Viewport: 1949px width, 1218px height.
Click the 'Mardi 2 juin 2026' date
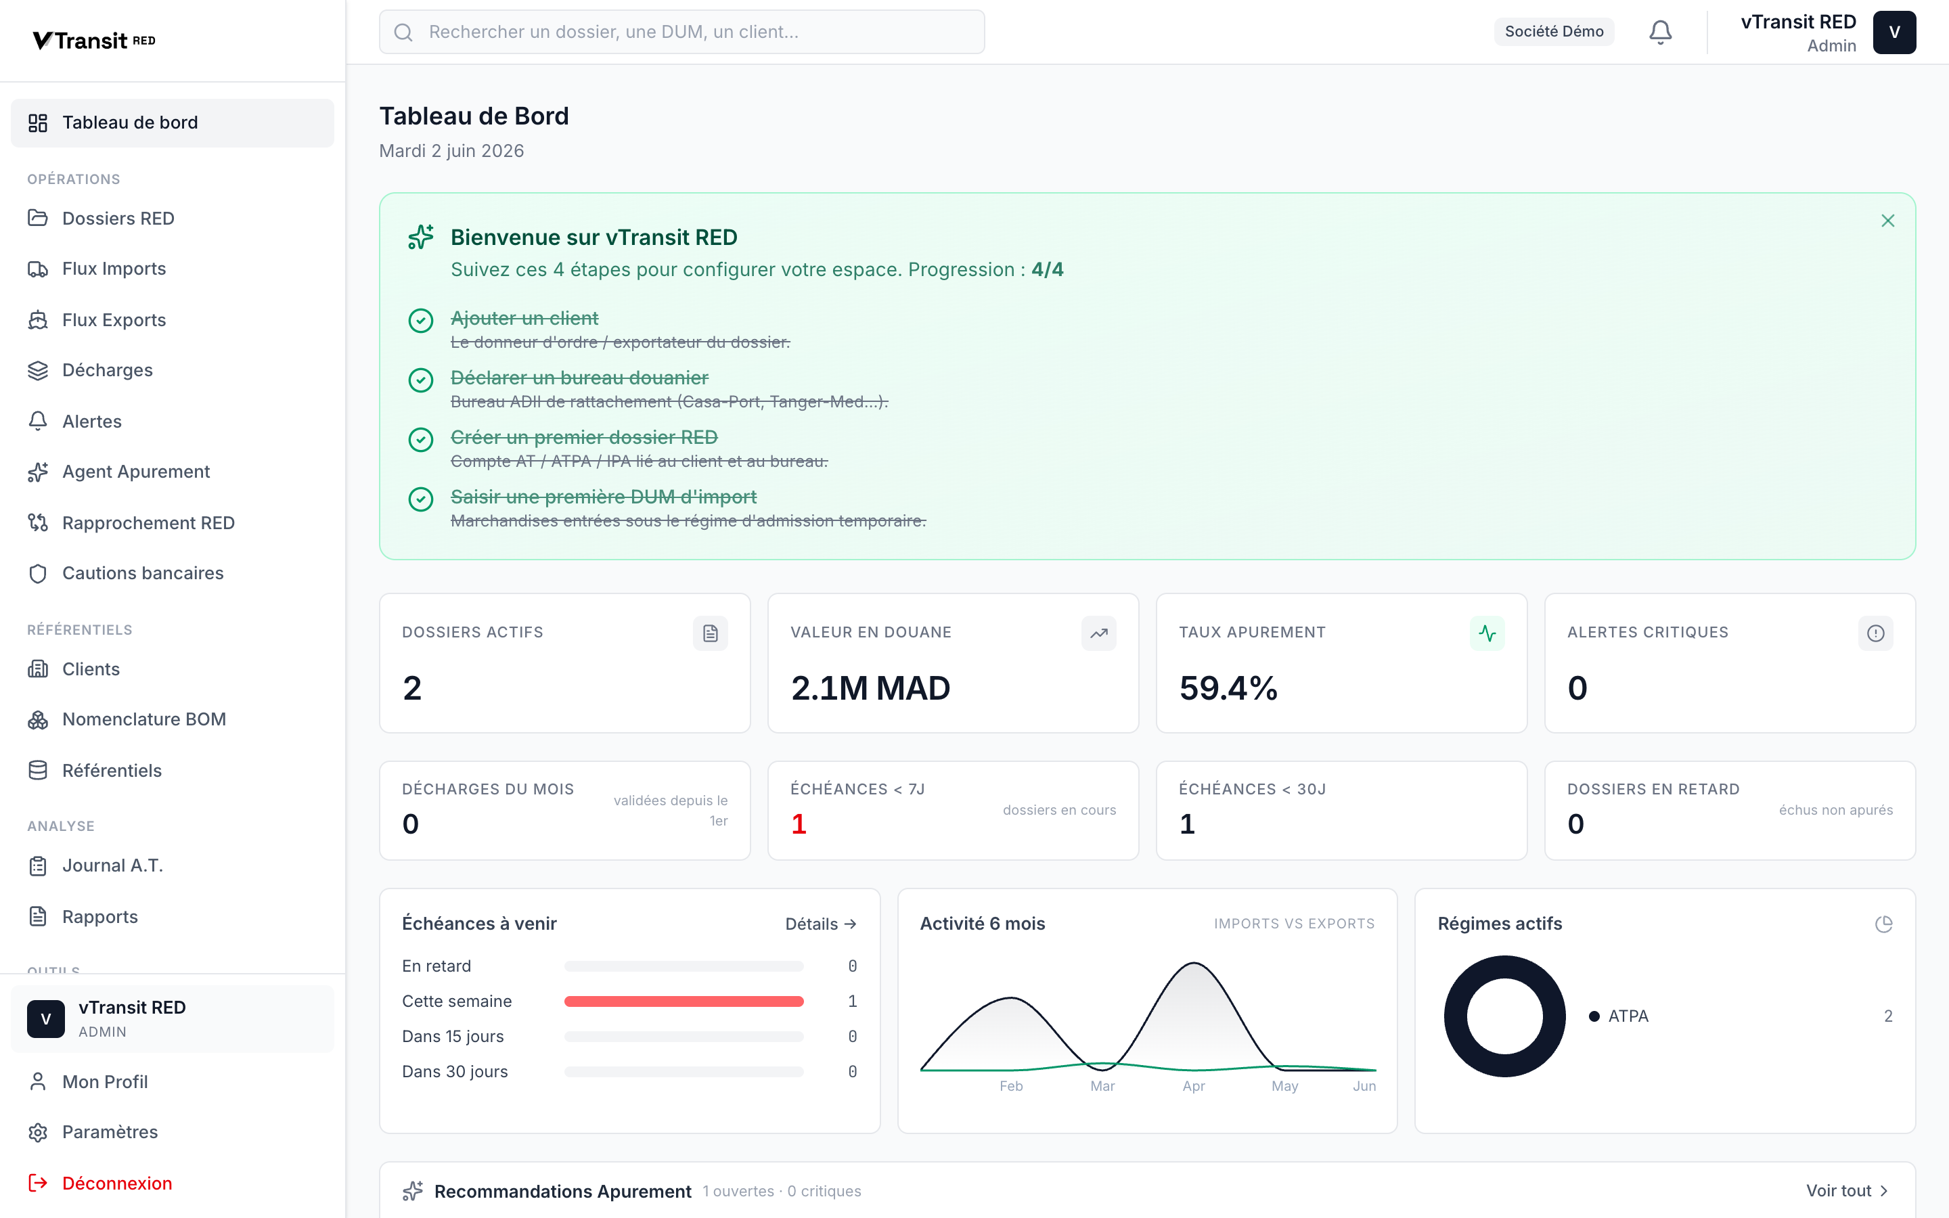(452, 151)
